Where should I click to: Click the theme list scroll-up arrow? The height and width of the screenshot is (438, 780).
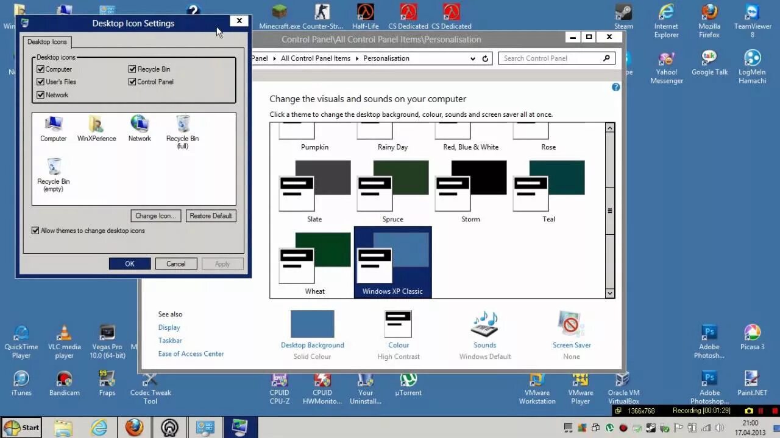coord(609,128)
